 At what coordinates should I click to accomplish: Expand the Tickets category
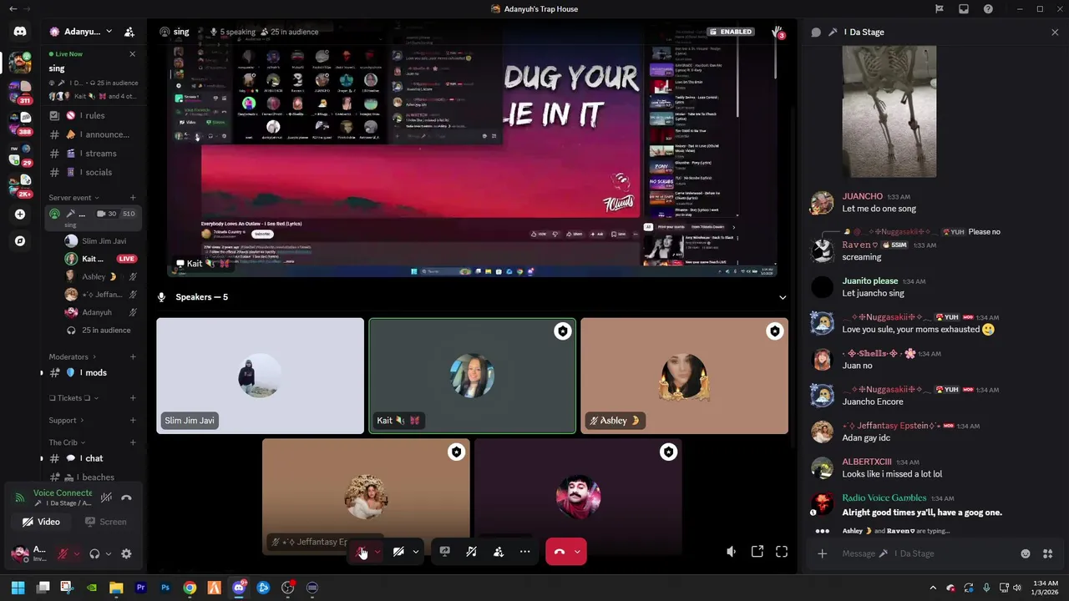click(74, 398)
